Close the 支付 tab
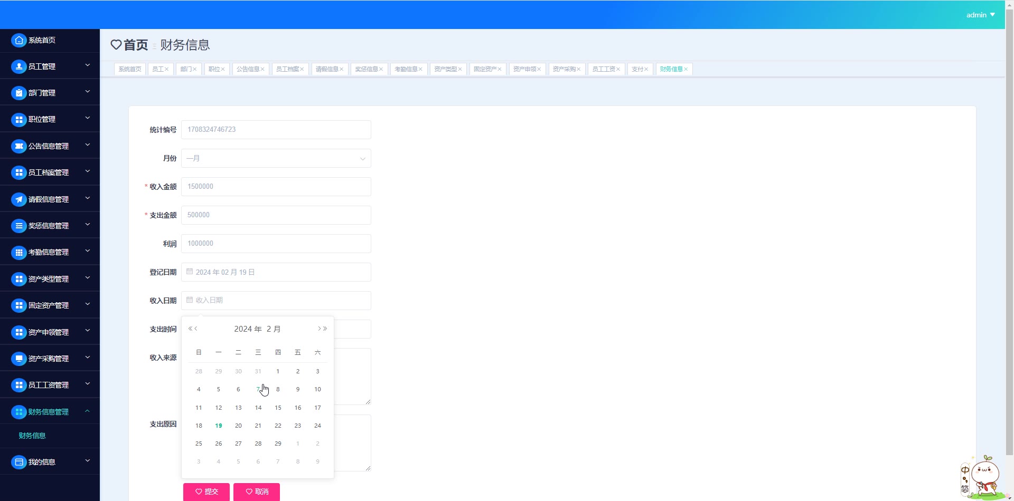Viewport: 1014px width, 501px height. pyautogui.click(x=646, y=69)
